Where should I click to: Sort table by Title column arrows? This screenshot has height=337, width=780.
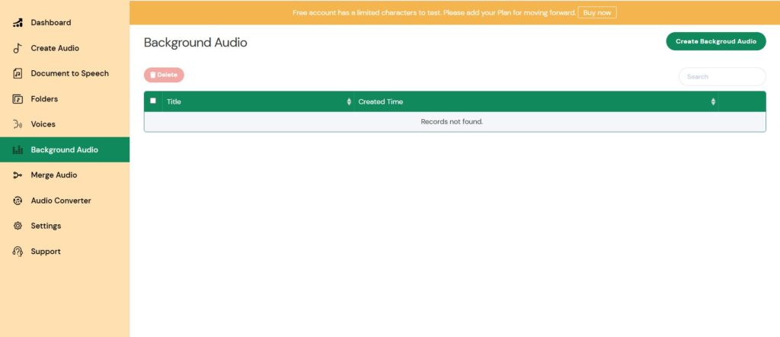pyautogui.click(x=349, y=101)
